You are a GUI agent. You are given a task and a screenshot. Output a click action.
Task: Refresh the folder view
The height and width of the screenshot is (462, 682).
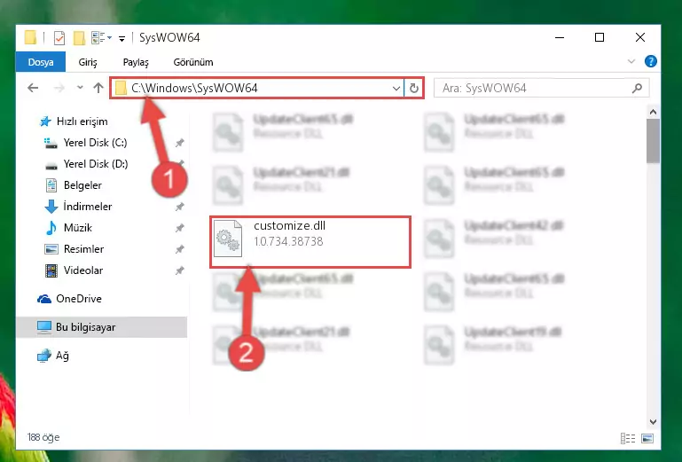click(414, 89)
